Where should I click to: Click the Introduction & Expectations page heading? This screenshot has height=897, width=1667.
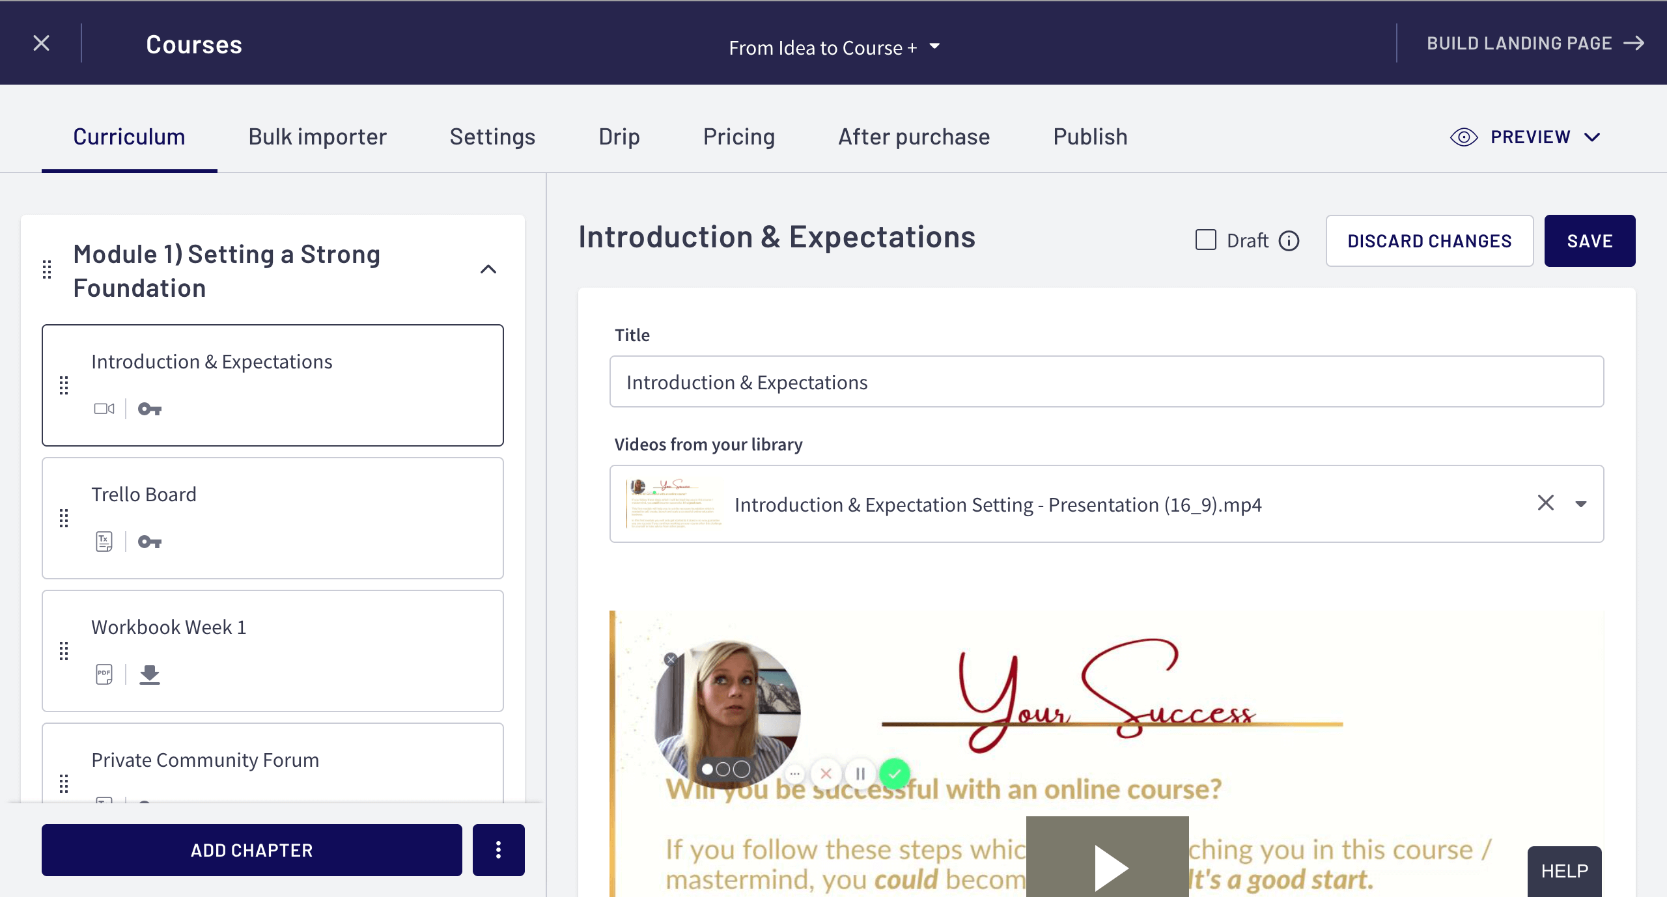(777, 237)
